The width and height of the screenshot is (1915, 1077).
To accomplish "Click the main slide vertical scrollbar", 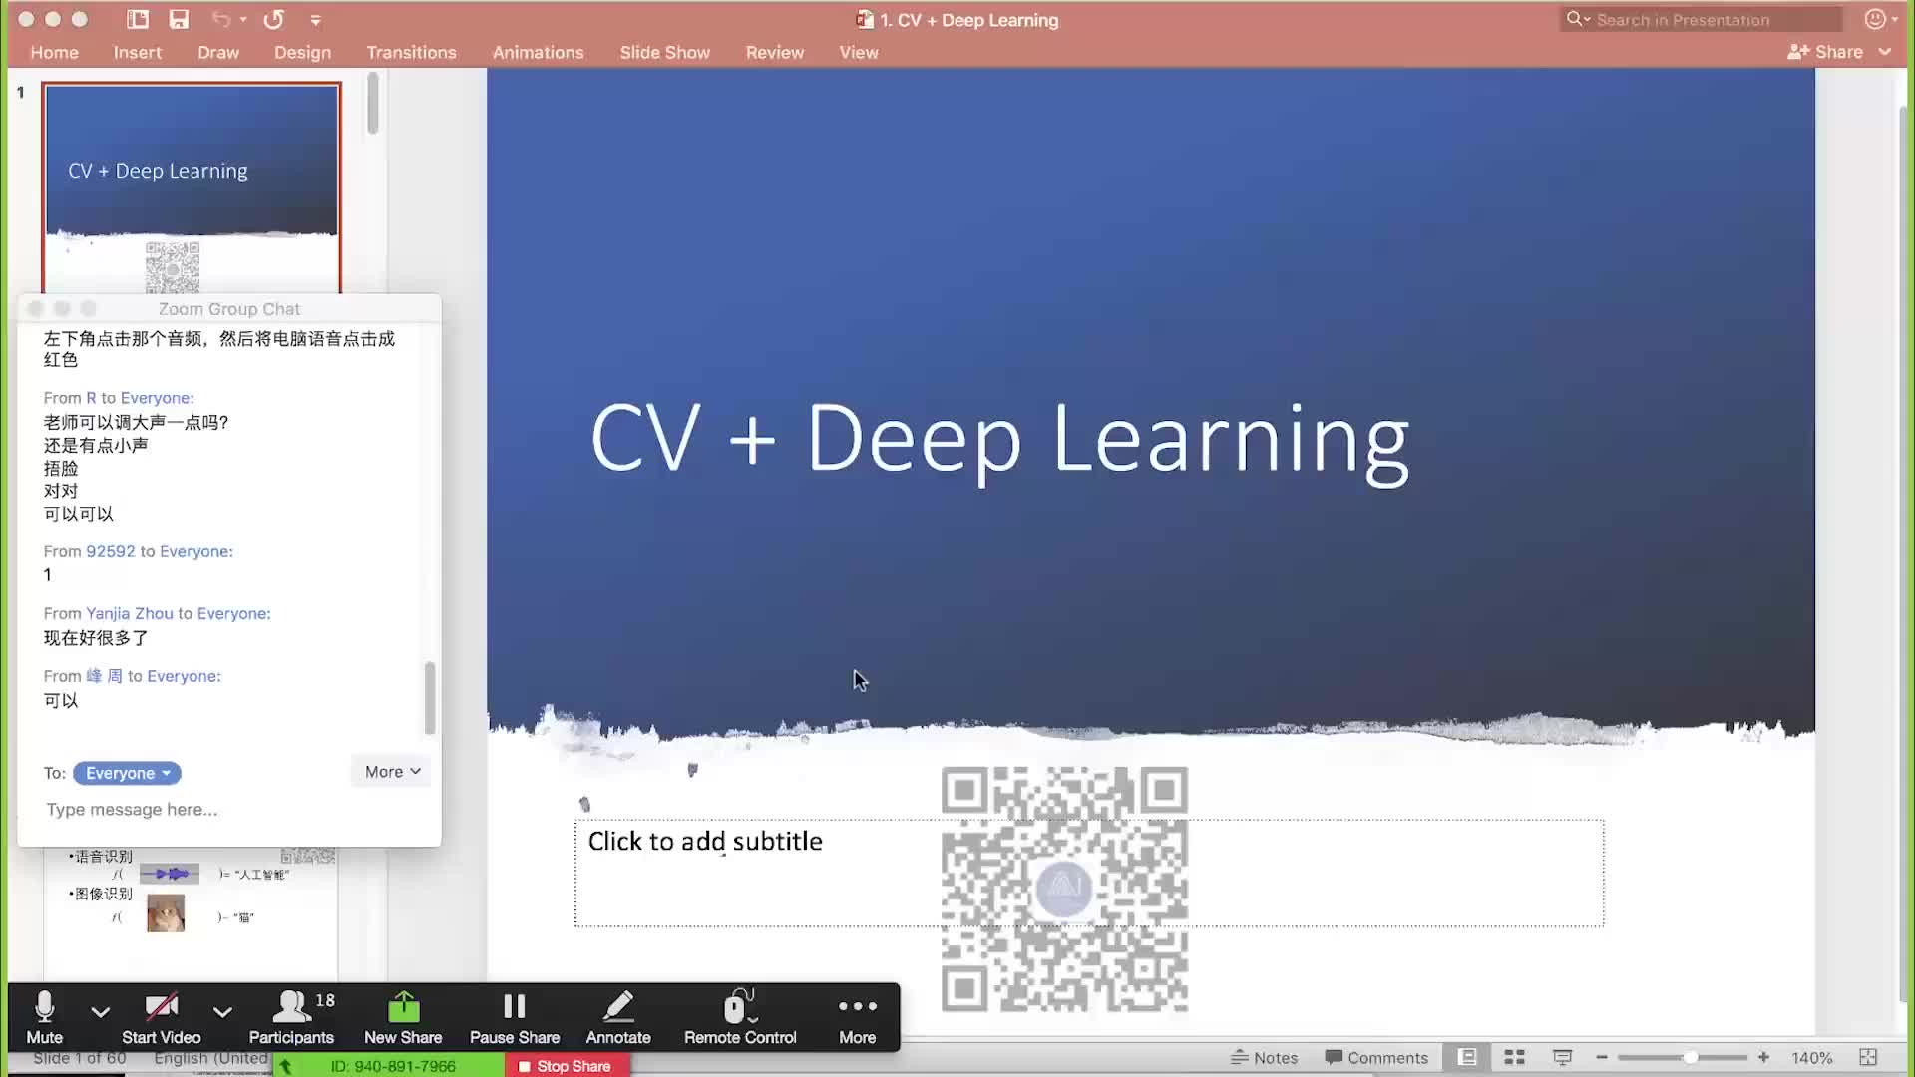I will click(1902, 553).
